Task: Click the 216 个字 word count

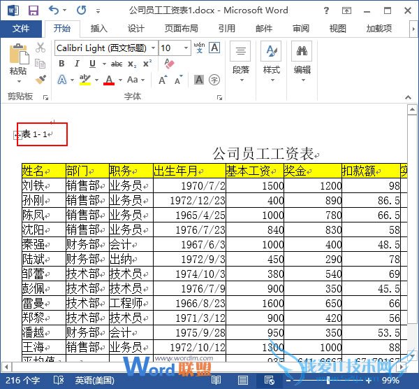Action: (23, 381)
